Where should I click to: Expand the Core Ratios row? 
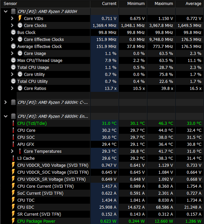[12, 89]
